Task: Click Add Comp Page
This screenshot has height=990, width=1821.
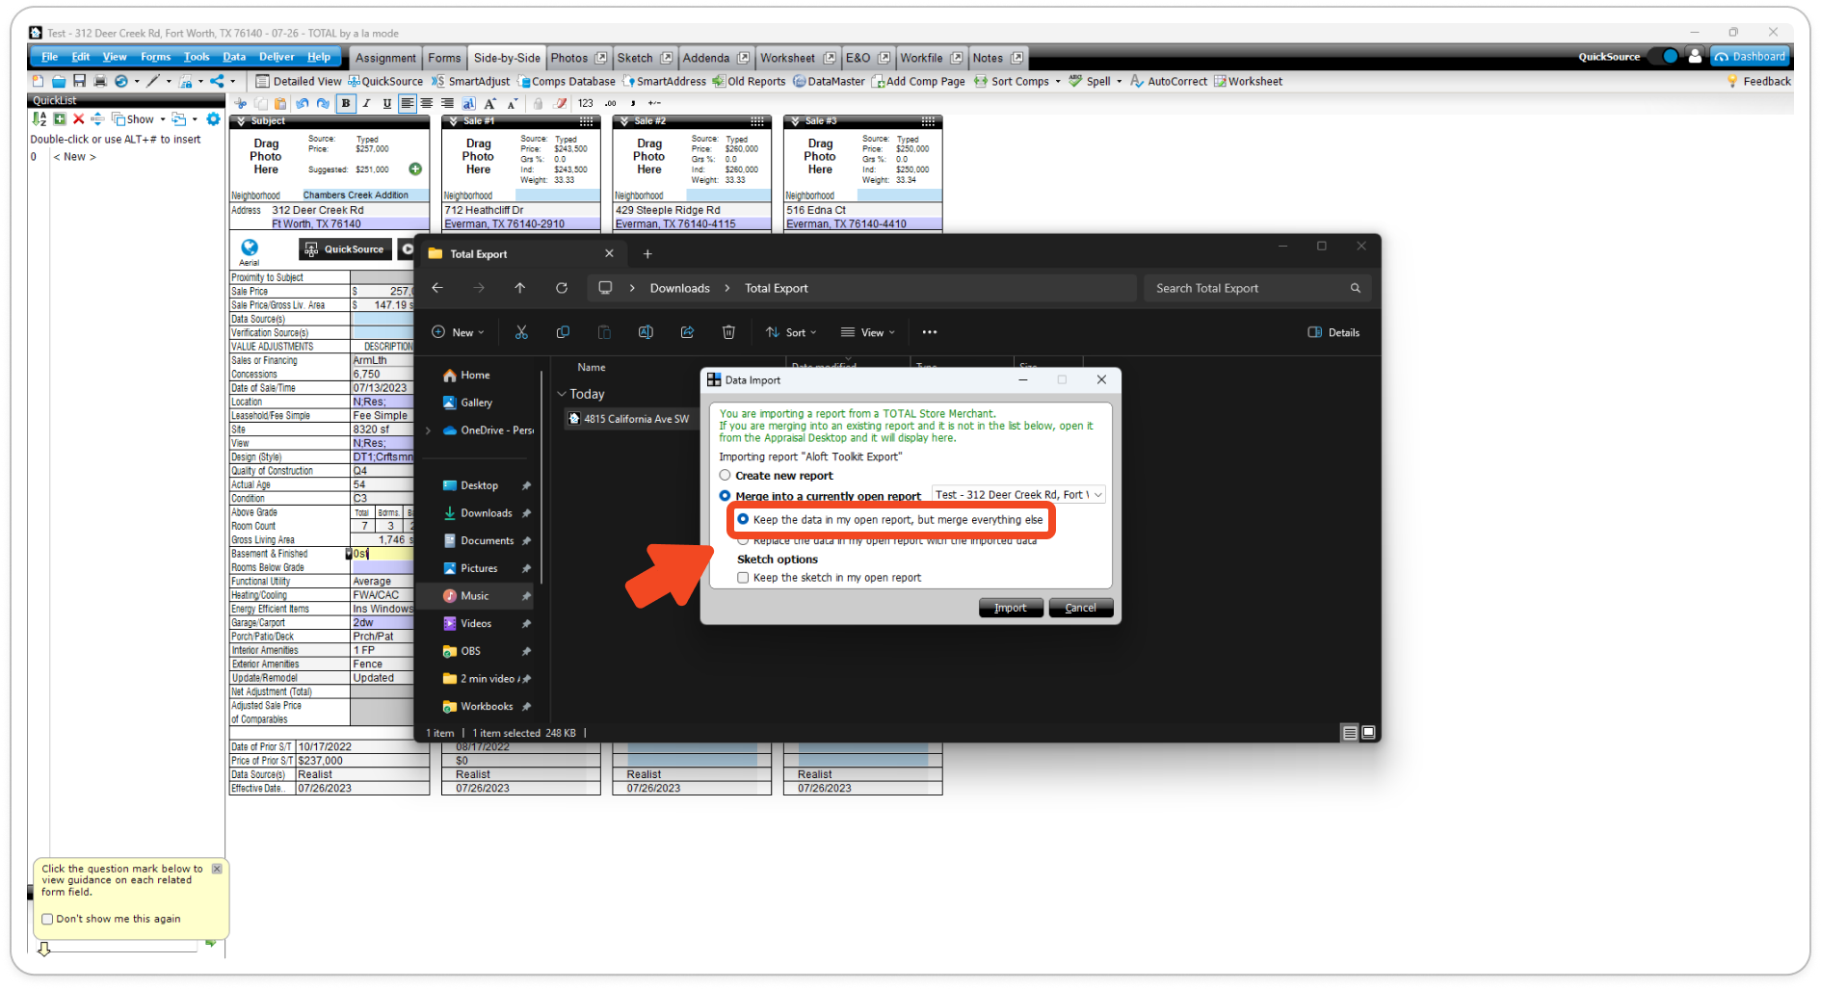Action: click(918, 82)
